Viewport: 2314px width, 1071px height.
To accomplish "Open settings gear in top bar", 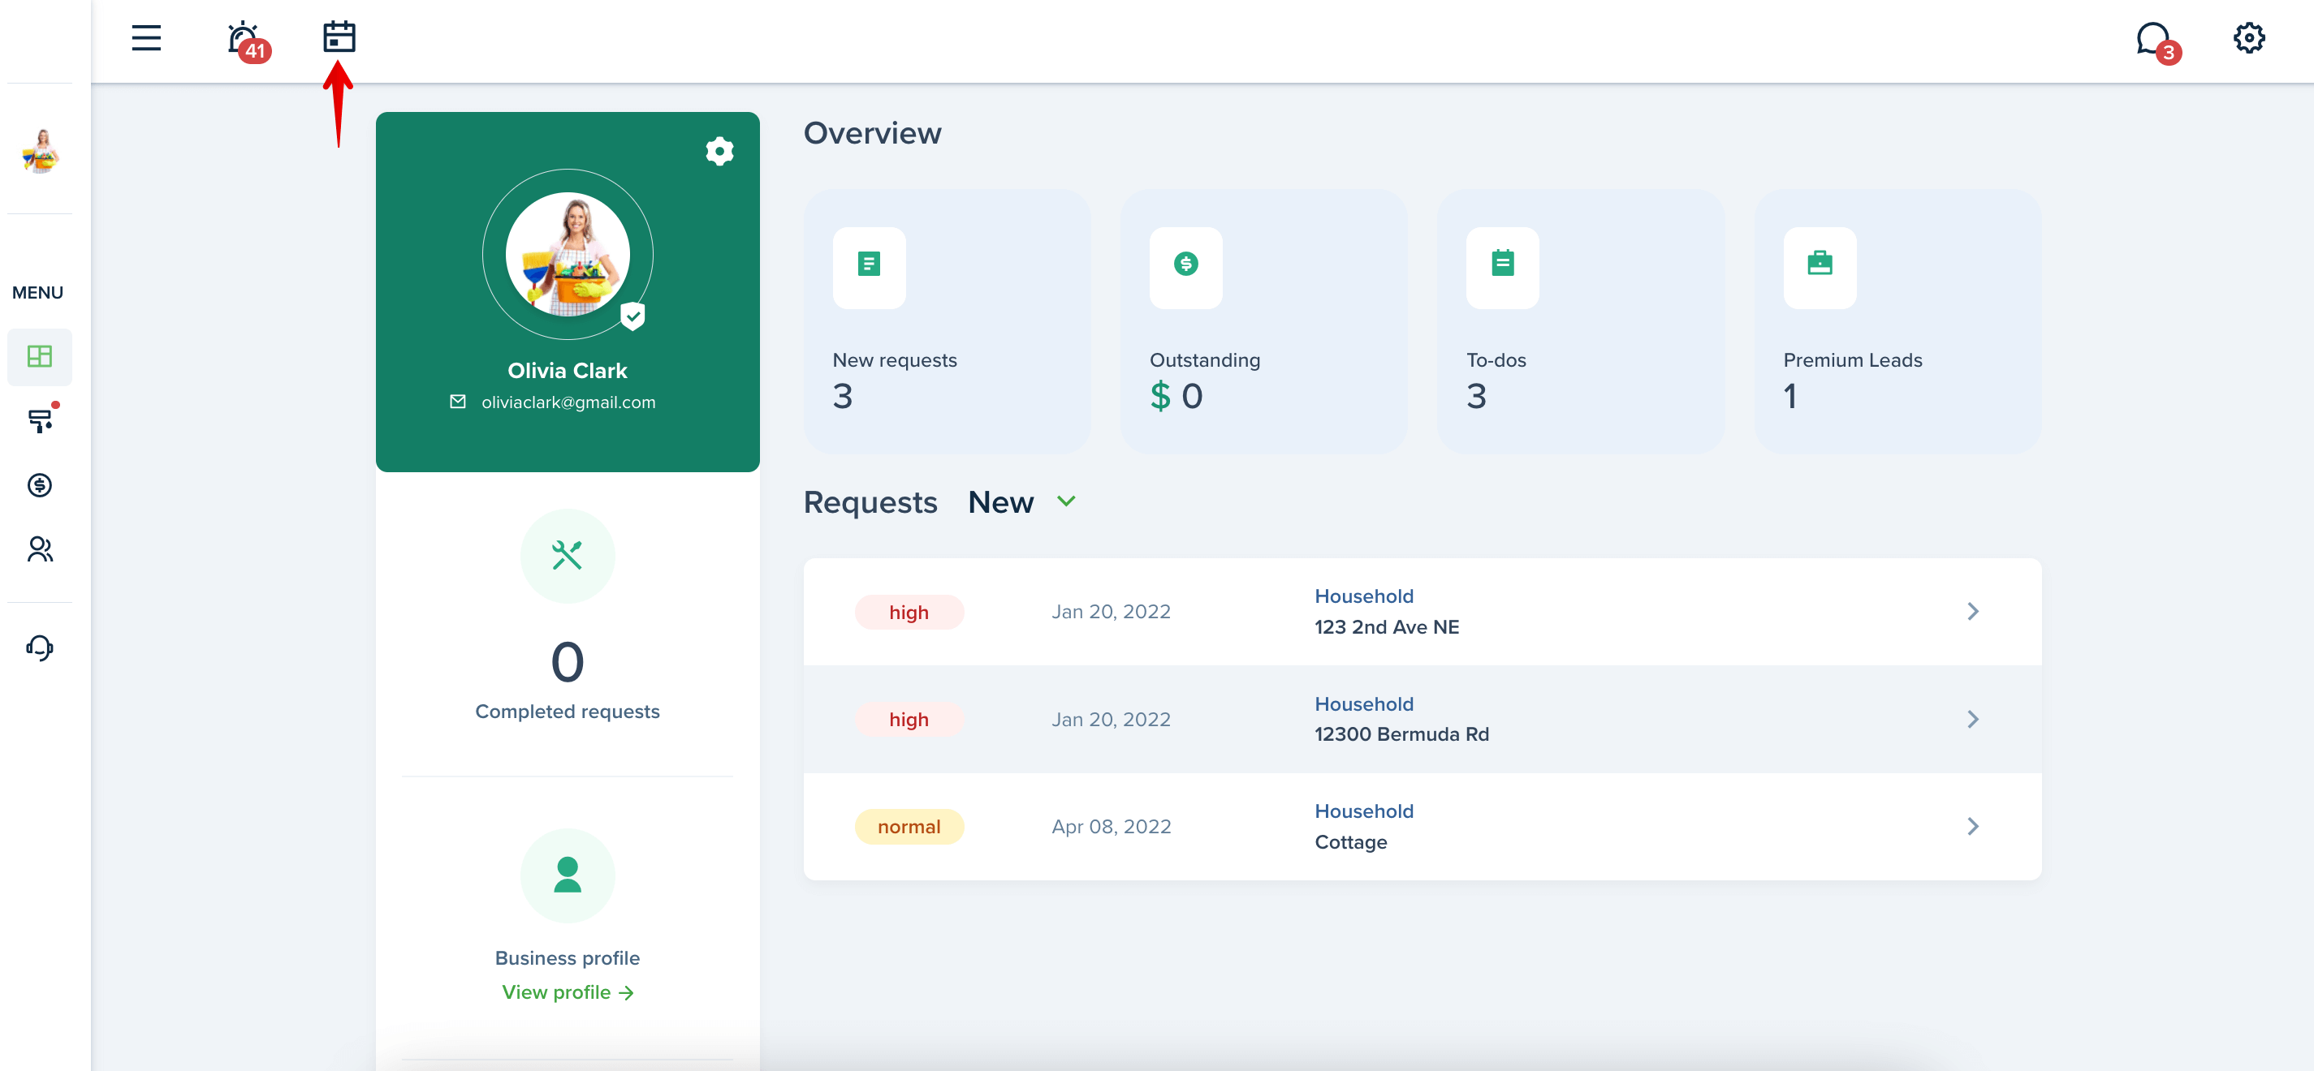I will click(x=2248, y=37).
